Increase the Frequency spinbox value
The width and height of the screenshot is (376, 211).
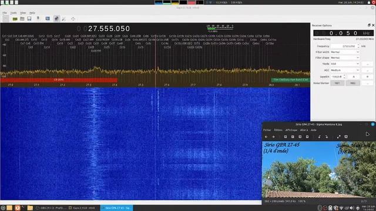tap(358, 45)
